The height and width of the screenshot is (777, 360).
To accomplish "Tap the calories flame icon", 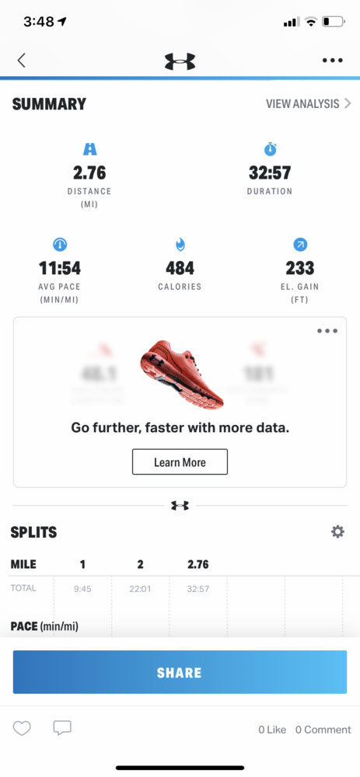I will [x=180, y=244].
